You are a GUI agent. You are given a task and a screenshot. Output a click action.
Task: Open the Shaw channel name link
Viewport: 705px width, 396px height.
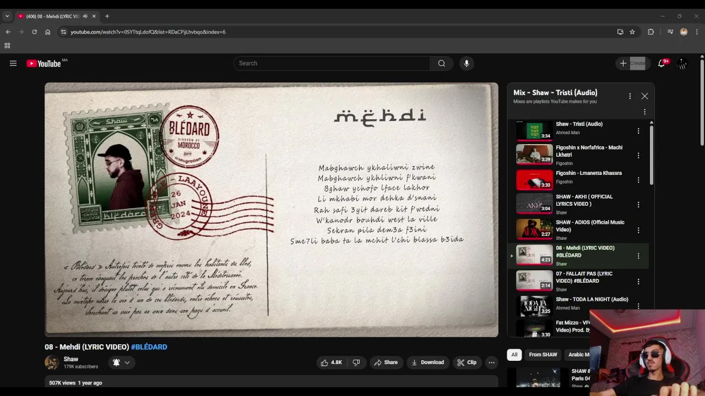(71, 359)
